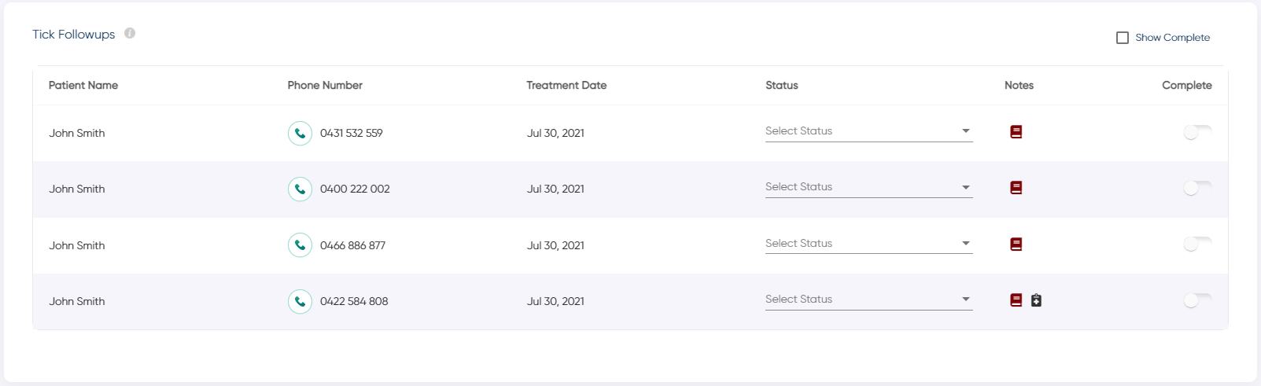Click phone icon beside 0422 584 808

coord(300,301)
